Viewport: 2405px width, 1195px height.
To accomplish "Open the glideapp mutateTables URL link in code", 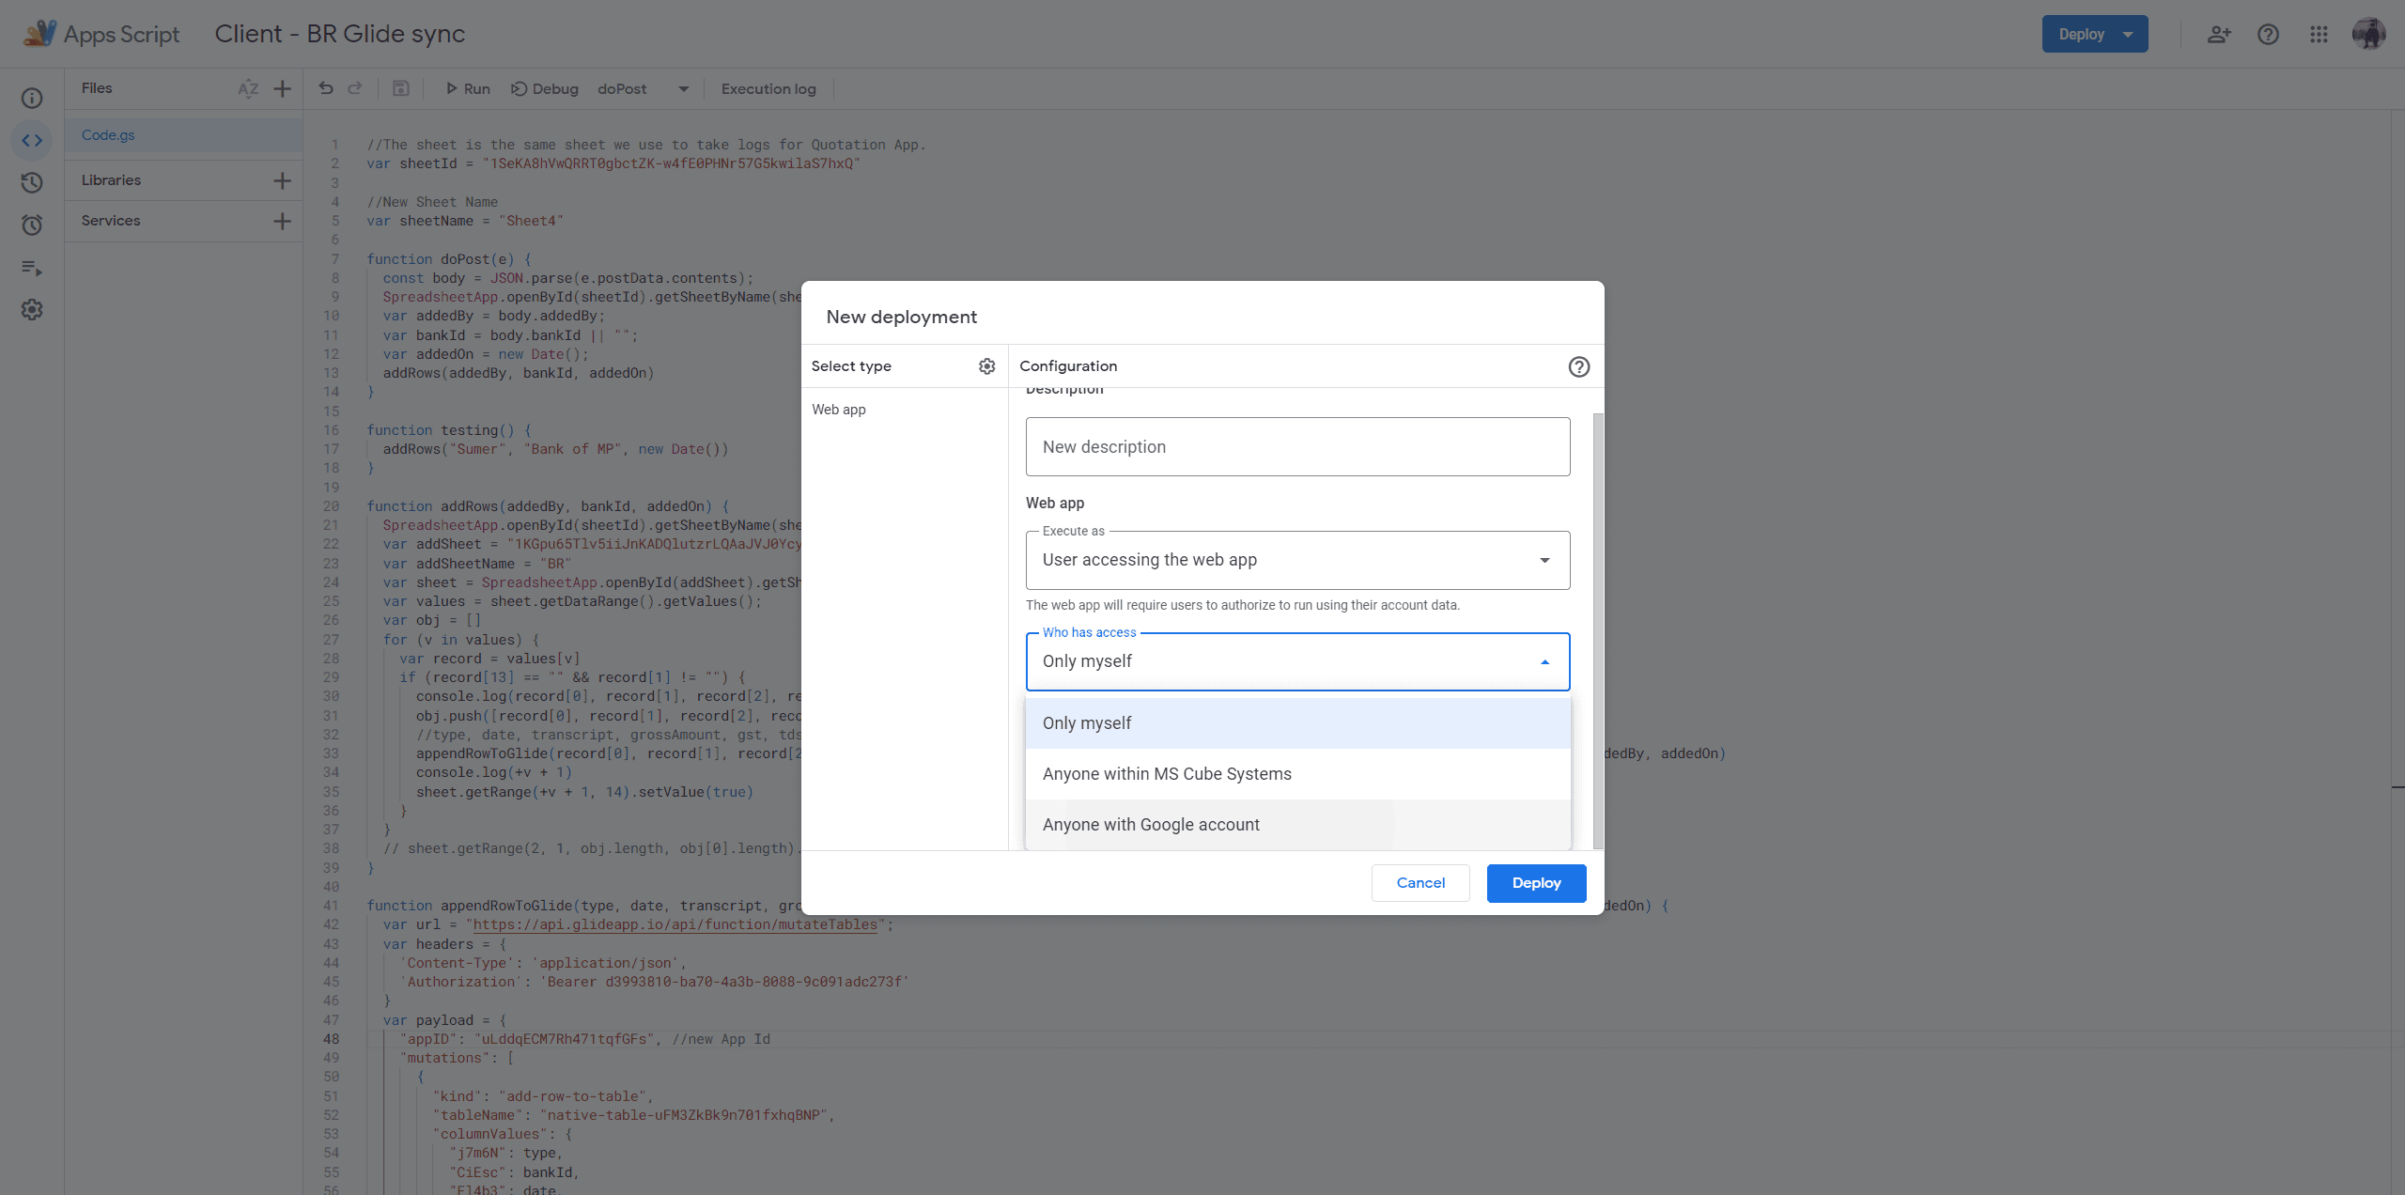I will [x=675, y=924].
